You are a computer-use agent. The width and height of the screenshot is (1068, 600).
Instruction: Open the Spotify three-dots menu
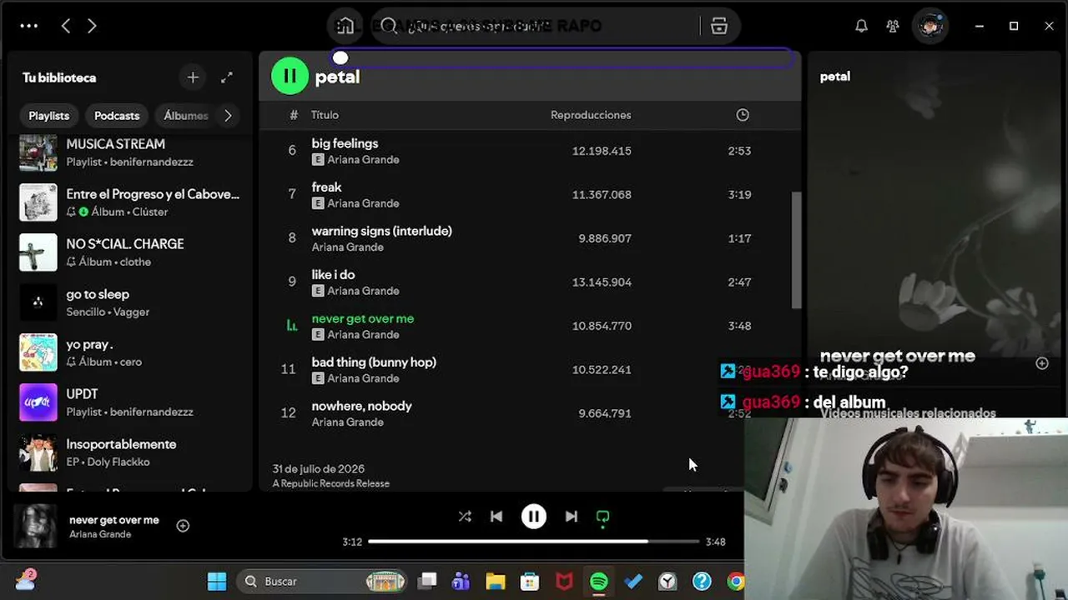(x=29, y=26)
